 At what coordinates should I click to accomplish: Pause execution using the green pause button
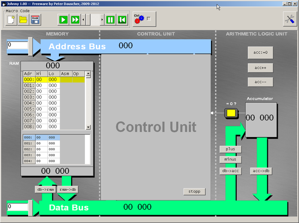[110, 20]
